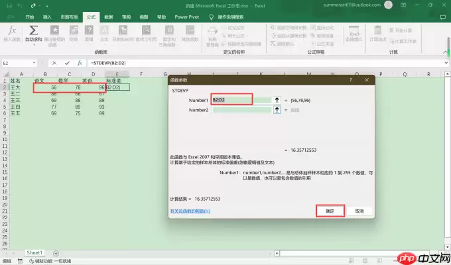Click the OK (确定) button
Screen dimensions: 451x265
point(330,211)
